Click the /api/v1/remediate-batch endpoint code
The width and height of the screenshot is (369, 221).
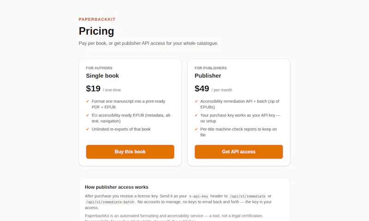[110, 202]
